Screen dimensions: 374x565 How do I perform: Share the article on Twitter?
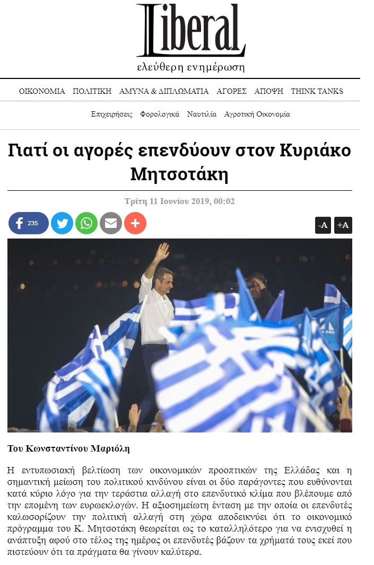coord(62,223)
